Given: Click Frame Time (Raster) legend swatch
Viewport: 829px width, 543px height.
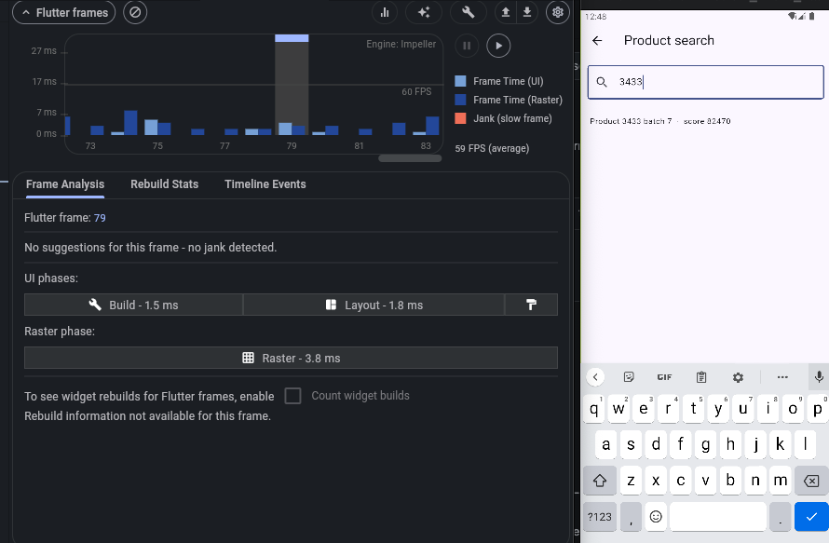Looking at the screenshot, I should pos(460,100).
